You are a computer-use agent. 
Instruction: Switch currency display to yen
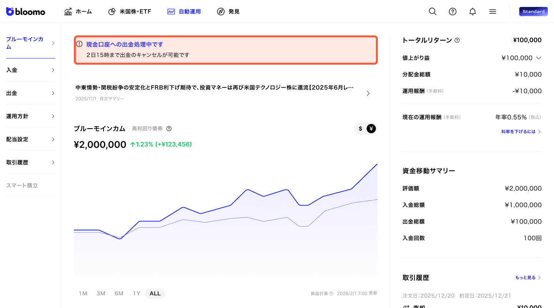point(371,129)
